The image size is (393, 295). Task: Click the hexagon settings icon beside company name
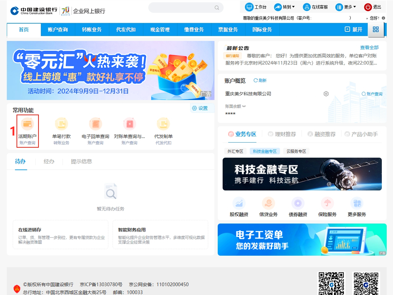(326, 94)
